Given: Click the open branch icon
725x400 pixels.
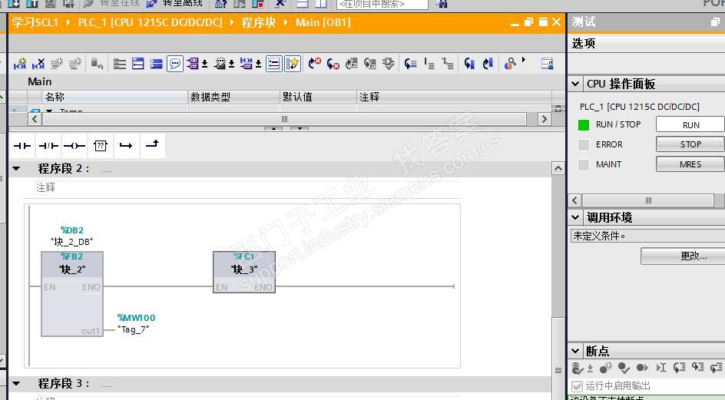Looking at the screenshot, I should [x=126, y=146].
